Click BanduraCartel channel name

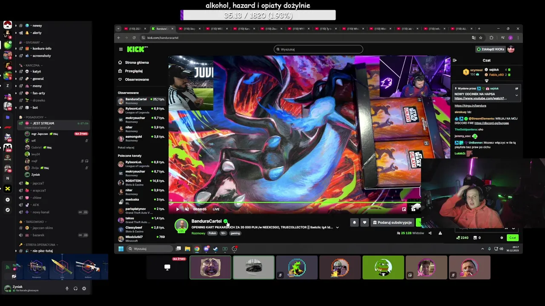point(207,221)
